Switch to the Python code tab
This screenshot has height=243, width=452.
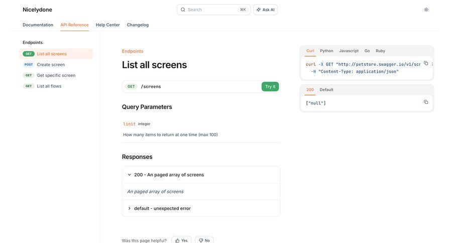pyautogui.click(x=326, y=51)
